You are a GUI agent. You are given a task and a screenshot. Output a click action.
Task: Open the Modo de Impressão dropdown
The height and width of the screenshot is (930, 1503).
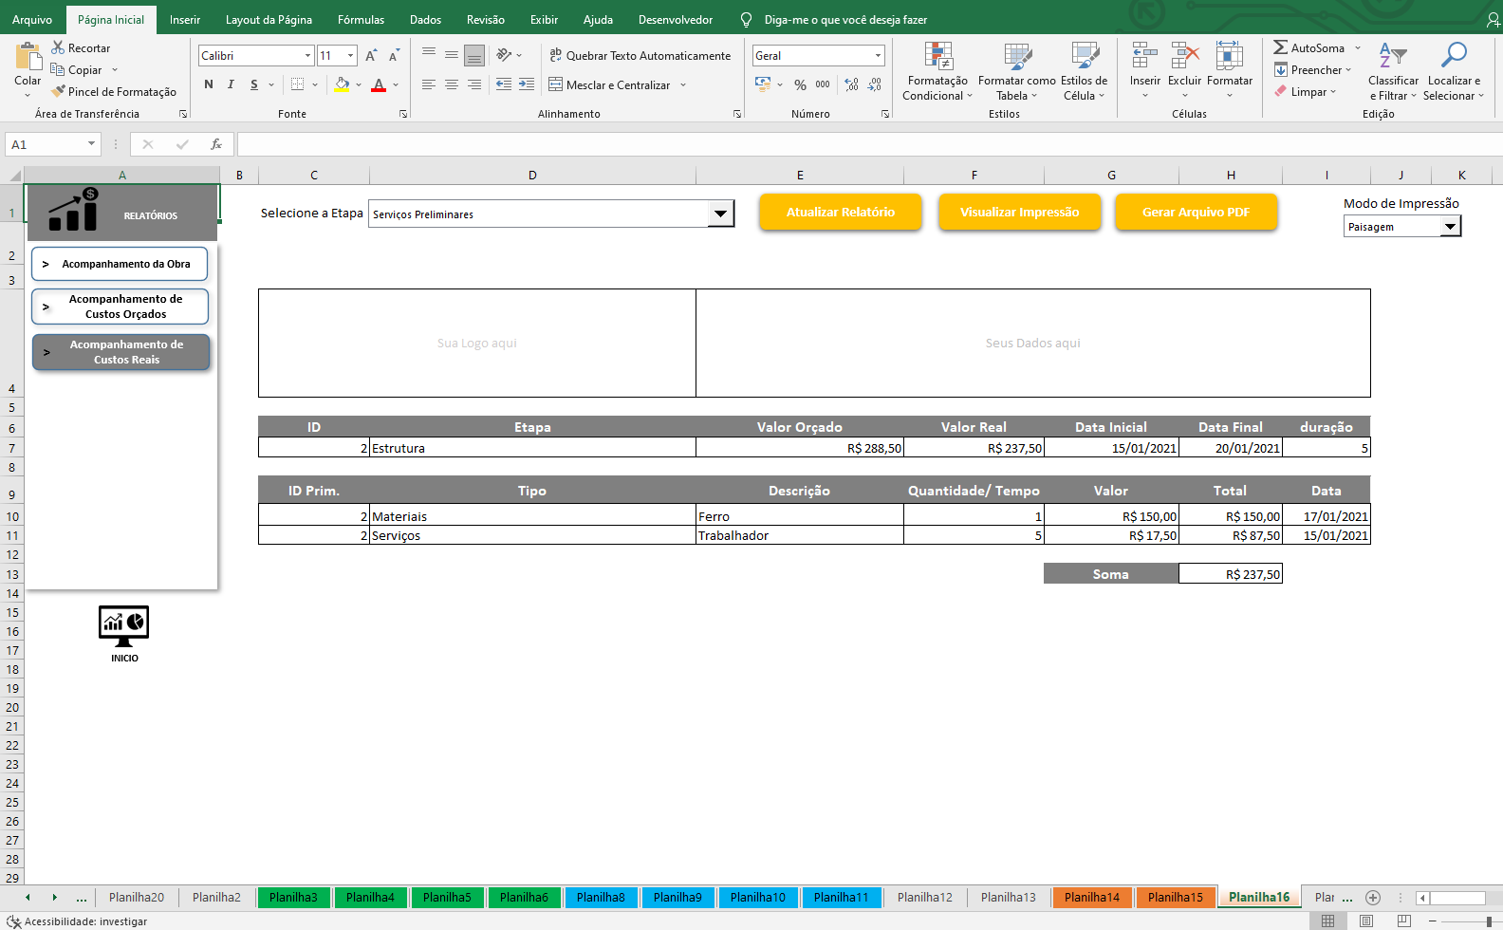coord(1450,227)
